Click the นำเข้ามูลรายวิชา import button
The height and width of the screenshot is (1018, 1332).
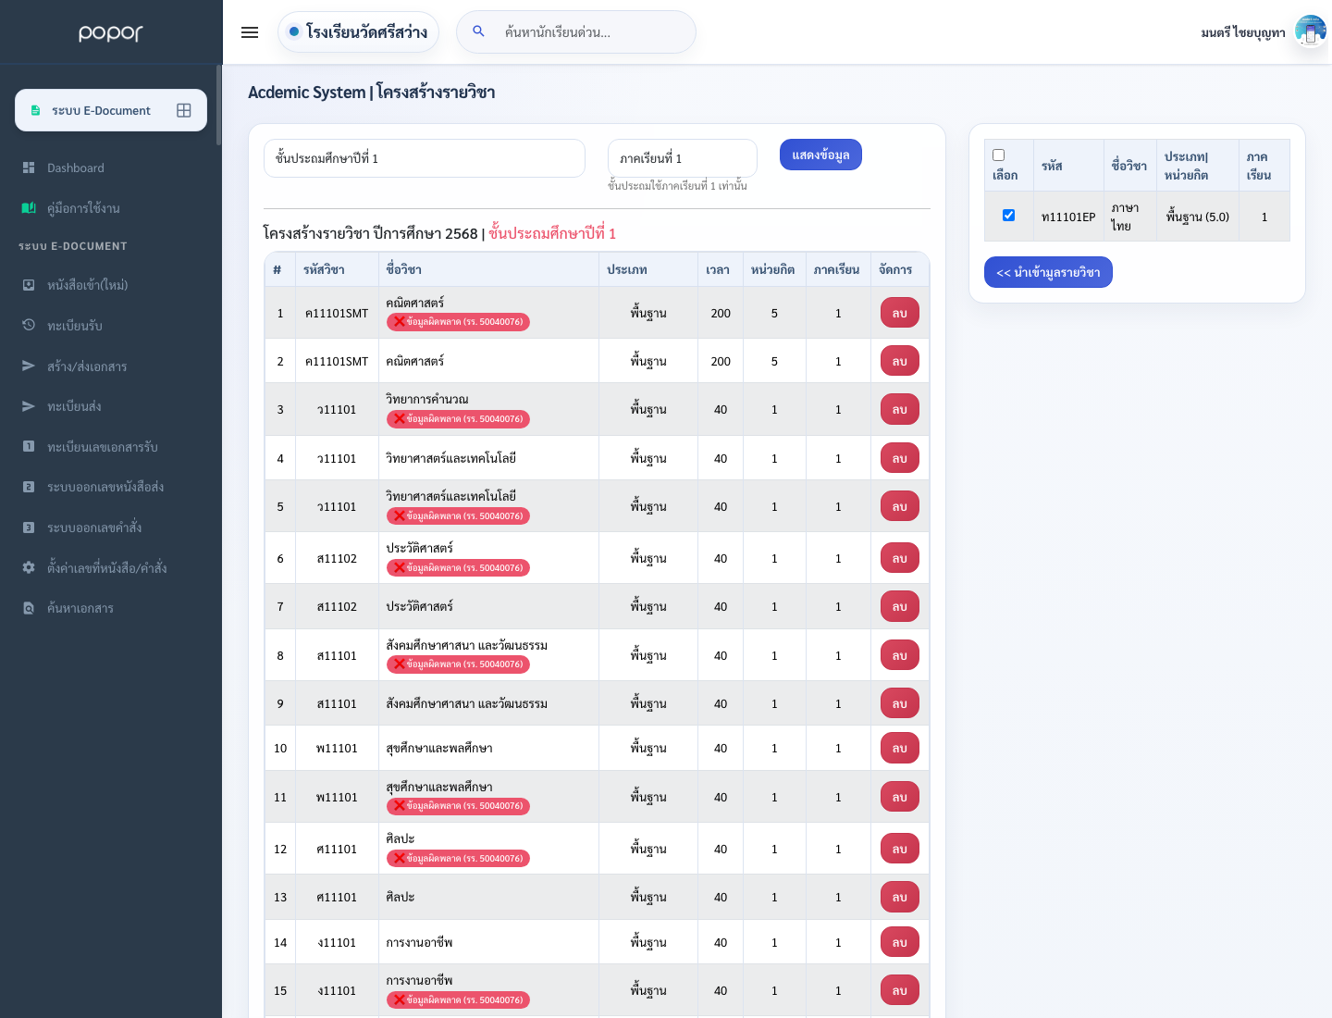1048,272
